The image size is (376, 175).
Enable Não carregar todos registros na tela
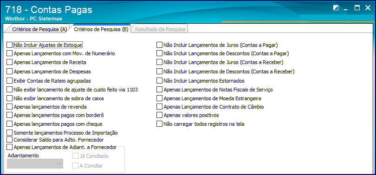[159, 124]
